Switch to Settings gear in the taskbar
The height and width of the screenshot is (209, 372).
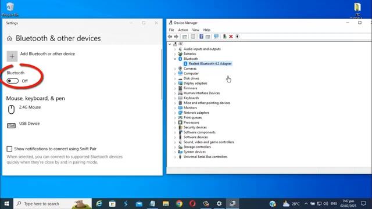click(219, 204)
